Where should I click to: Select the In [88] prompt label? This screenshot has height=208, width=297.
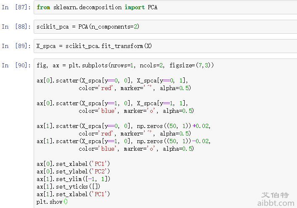coord(16,27)
